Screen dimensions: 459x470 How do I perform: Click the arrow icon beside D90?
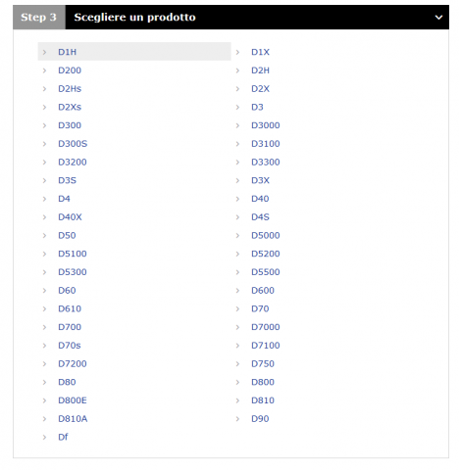[237, 419]
